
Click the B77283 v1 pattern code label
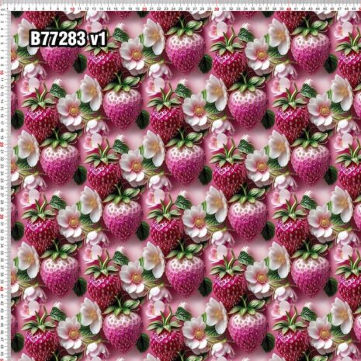coord(68,39)
